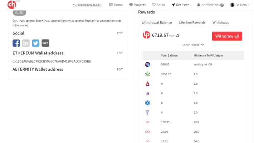Open the Projects navigation item
254x143 pixels.
137,5
